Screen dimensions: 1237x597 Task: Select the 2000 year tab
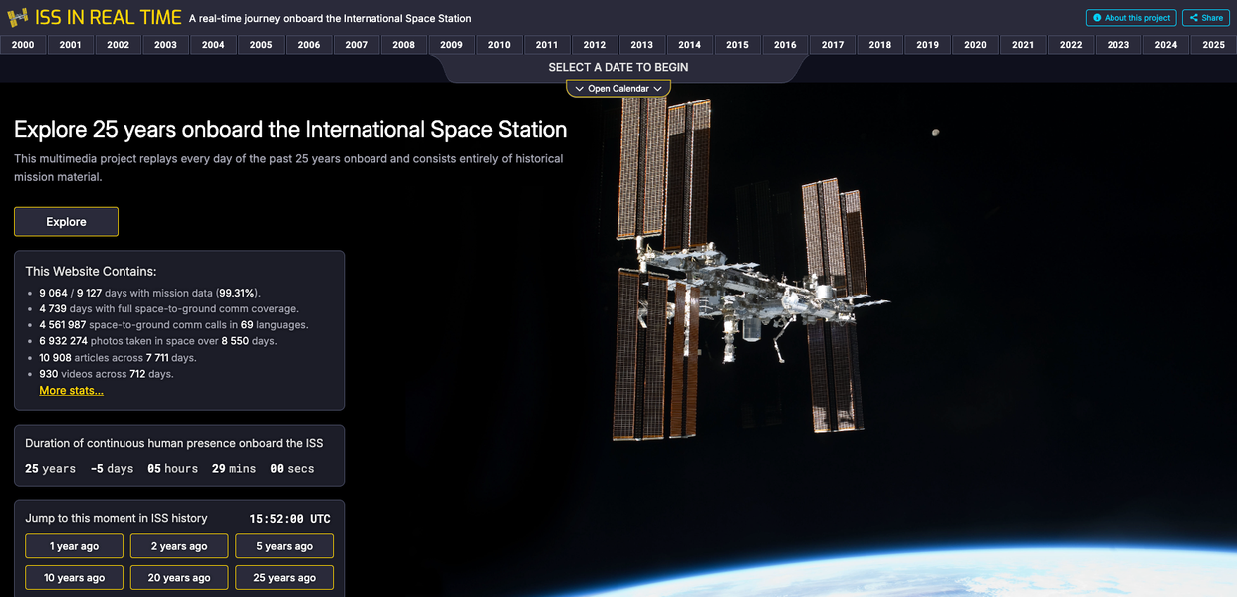tap(23, 45)
